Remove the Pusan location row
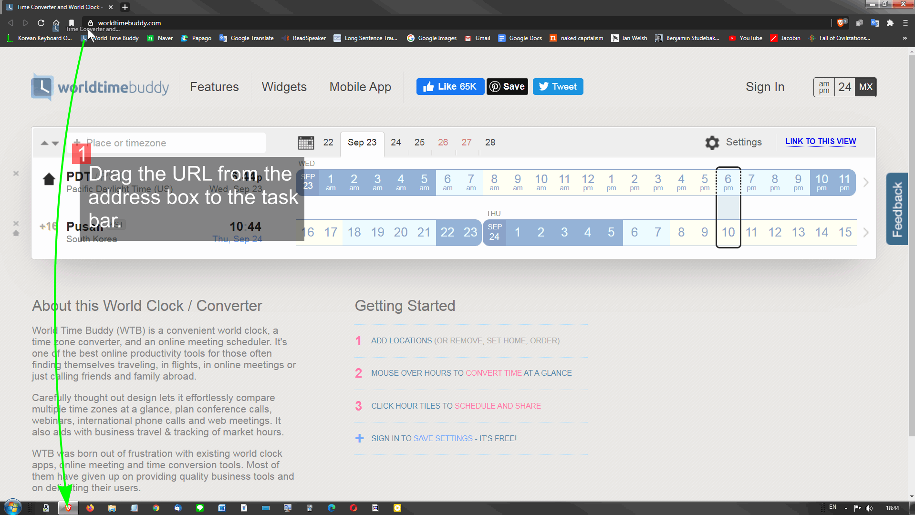 [x=16, y=223]
